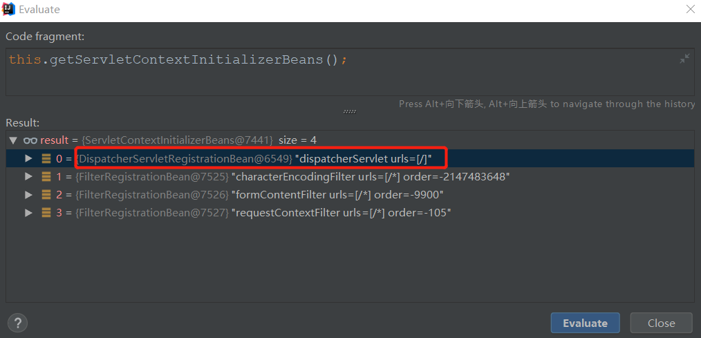701x338 pixels.
Task: Expand element 3 requestContextFilter arrow
Action: point(28,212)
